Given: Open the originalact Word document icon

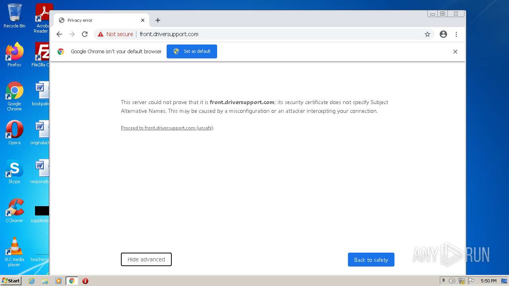Looking at the screenshot, I should click(40, 133).
